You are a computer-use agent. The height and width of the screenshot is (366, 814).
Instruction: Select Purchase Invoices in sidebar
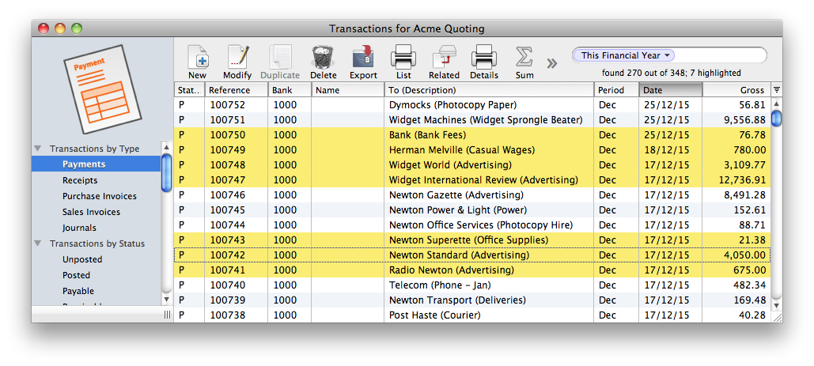click(x=96, y=196)
